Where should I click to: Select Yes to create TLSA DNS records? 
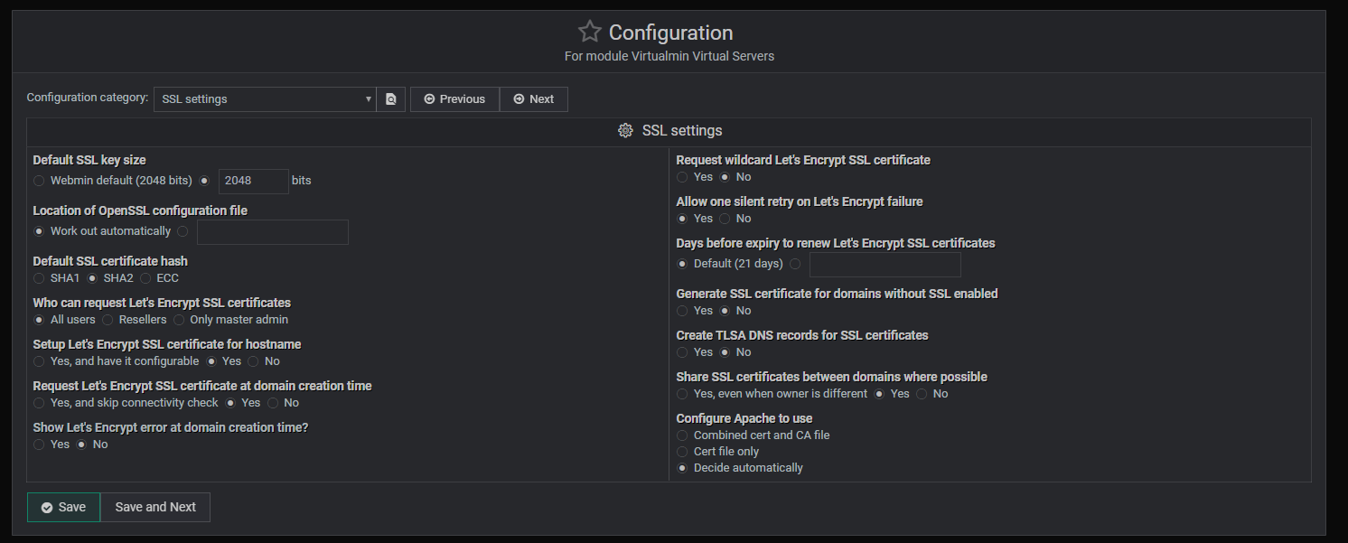pos(682,352)
